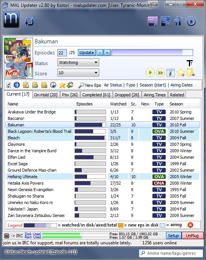Click the blue circle arrow toolbar icon
Image resolution: width=206 pixels, height=260 pixels.
pyautogui.click(x=17, y=85)
